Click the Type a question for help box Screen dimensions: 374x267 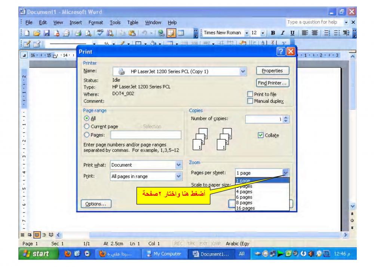(x=315, y=22)
